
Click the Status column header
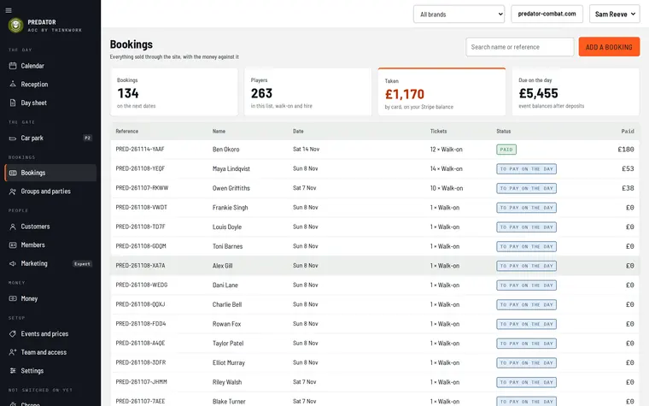pos(503,132)
